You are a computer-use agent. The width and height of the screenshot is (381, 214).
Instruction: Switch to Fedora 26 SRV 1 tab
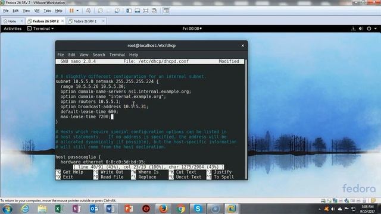(x=85, y=21)
